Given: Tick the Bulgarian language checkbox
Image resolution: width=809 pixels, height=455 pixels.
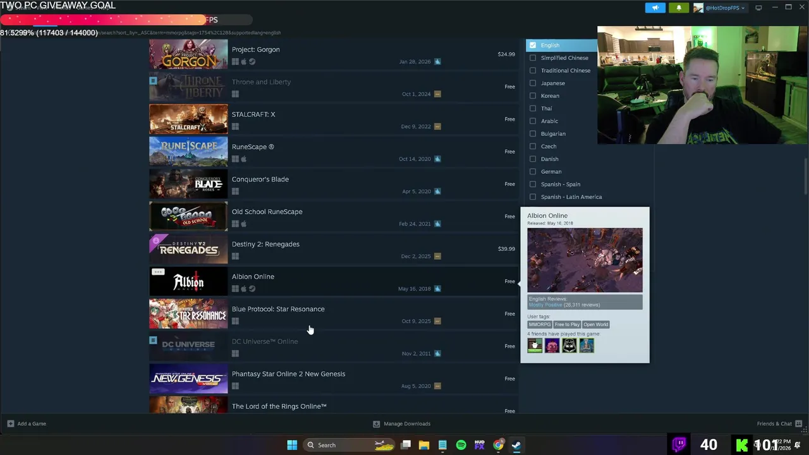Looking at the screenshot, I should point(533,133).
